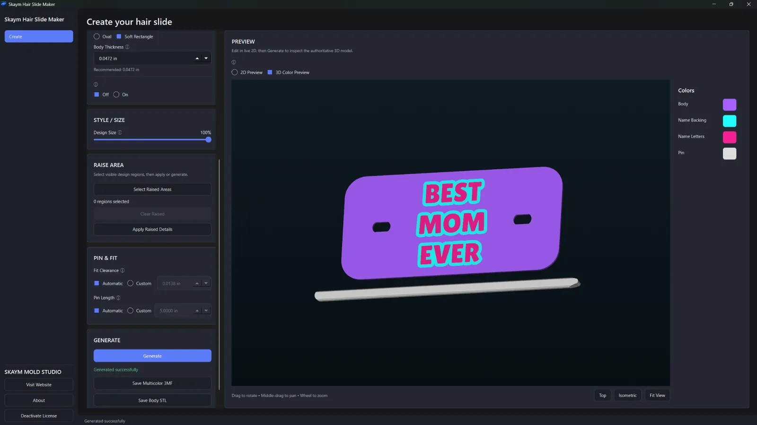The height and width of the screenshot is (425, 757).
Task: Decrease Body Thickness with down arrow
Action: coord(206,59)
